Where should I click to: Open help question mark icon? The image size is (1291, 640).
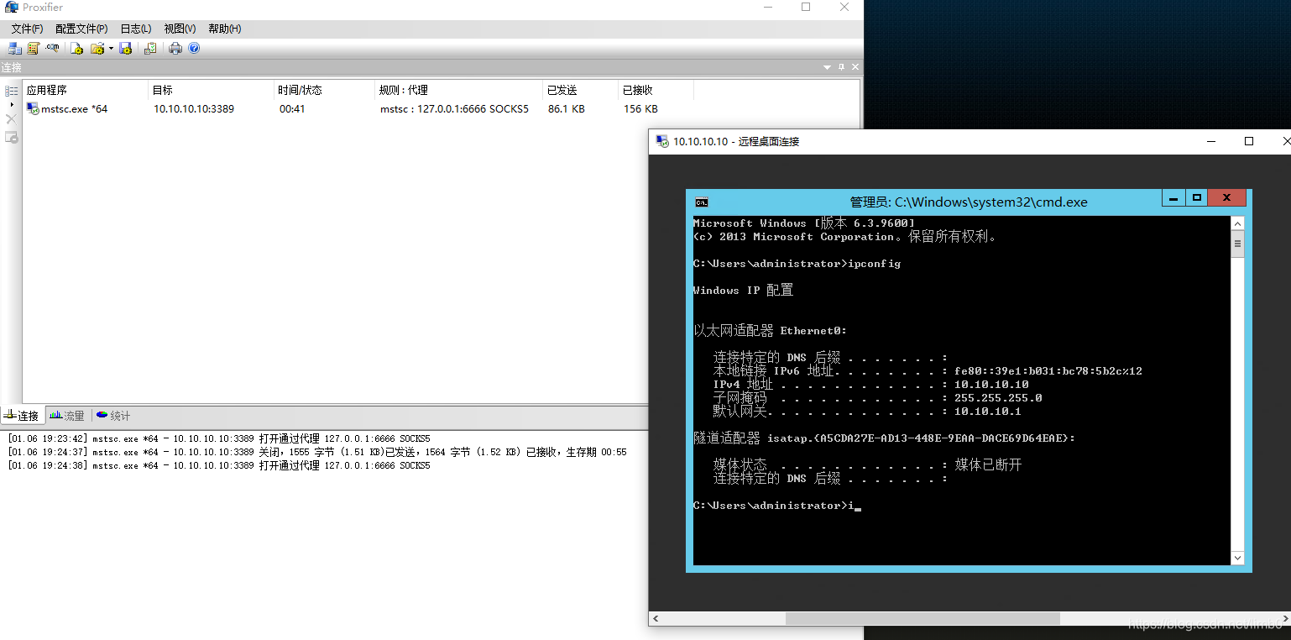tap(194, 49)
